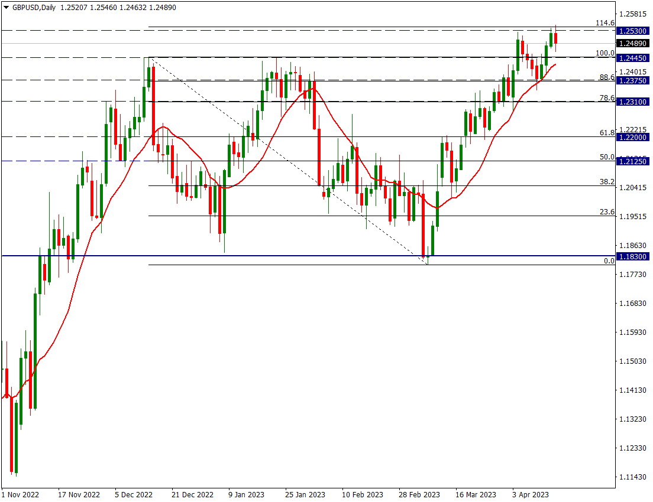Select the 17 Nov 2022 date label
This screenshot has height=502, width=653.
(79, 494)
